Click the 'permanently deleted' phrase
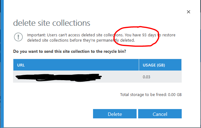 117,40
